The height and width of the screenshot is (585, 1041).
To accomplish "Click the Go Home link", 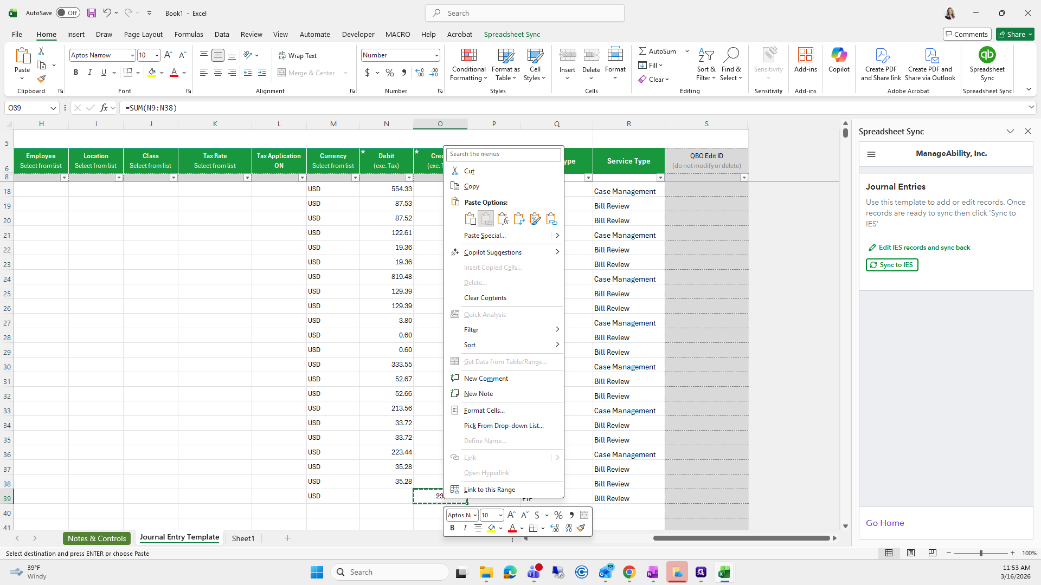I will click(884, 523).
